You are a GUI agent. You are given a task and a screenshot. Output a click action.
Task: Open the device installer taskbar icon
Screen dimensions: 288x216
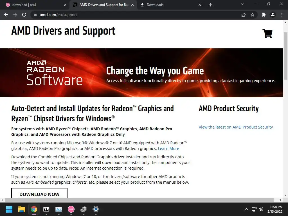(83, 209)
